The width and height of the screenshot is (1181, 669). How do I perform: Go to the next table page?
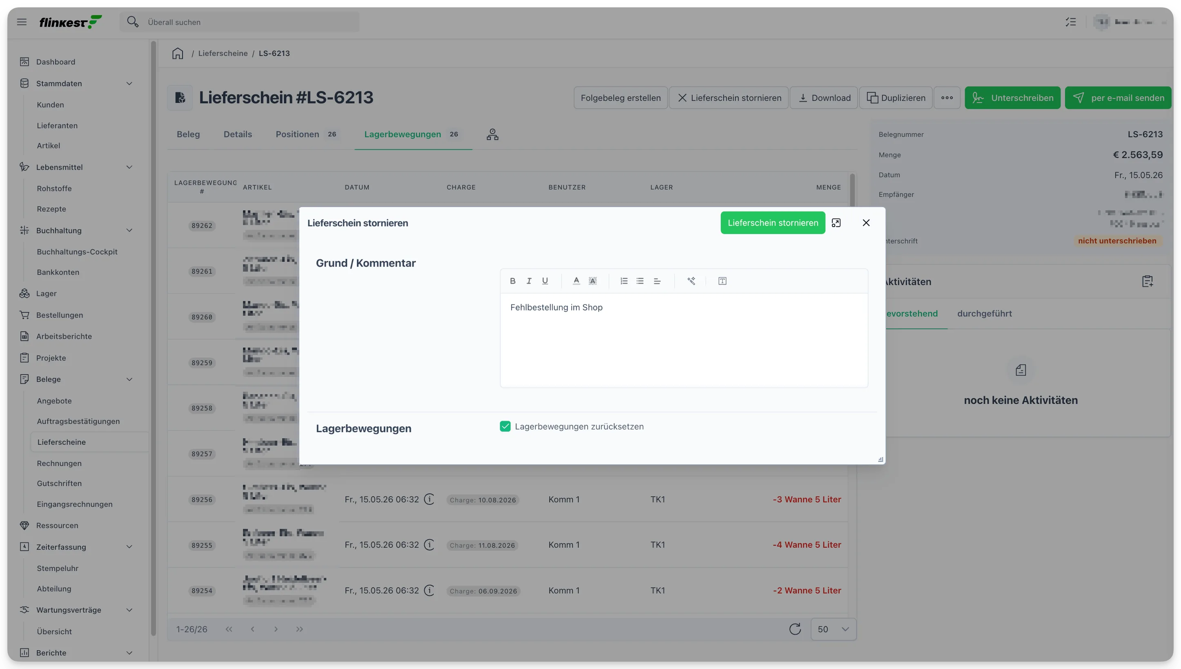pyautogui.click(x=276, y=629)
